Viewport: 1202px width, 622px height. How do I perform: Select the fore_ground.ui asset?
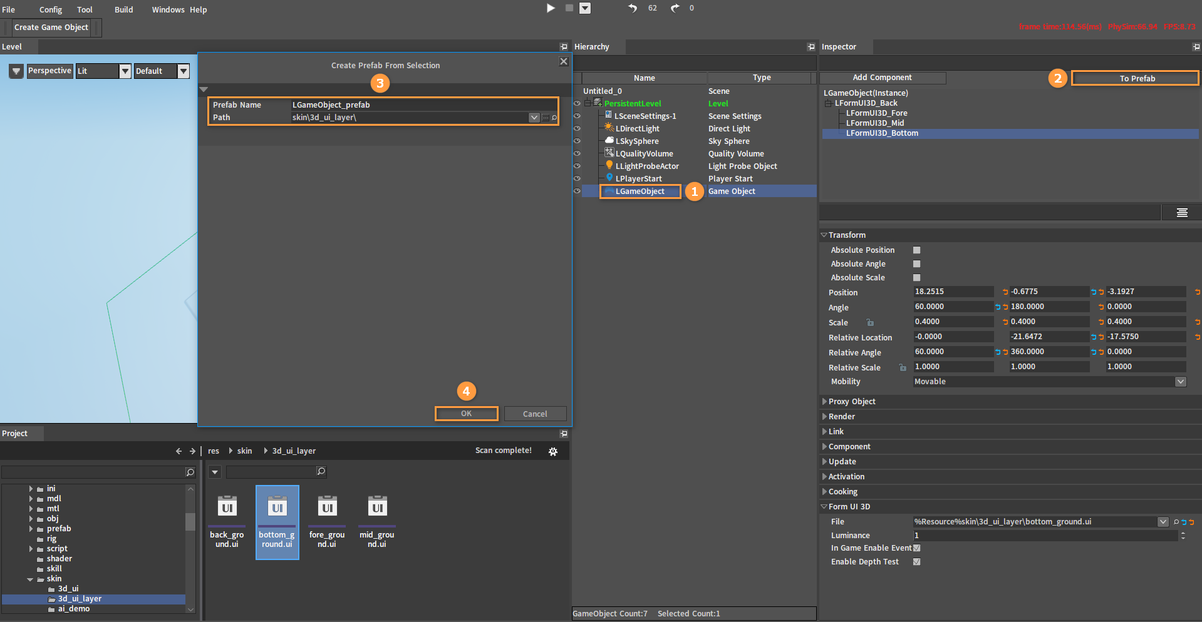327,522
